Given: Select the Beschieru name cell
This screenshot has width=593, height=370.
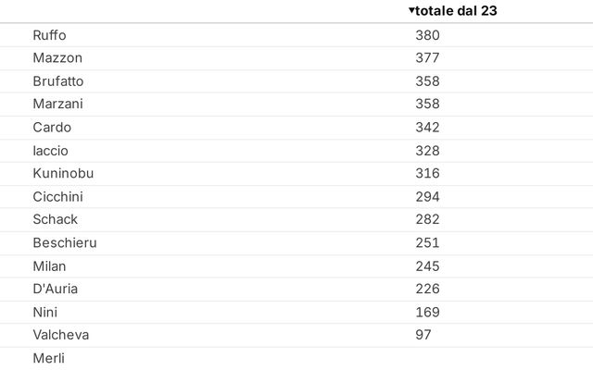Looking at the screenshot, I should coord(65,242).
